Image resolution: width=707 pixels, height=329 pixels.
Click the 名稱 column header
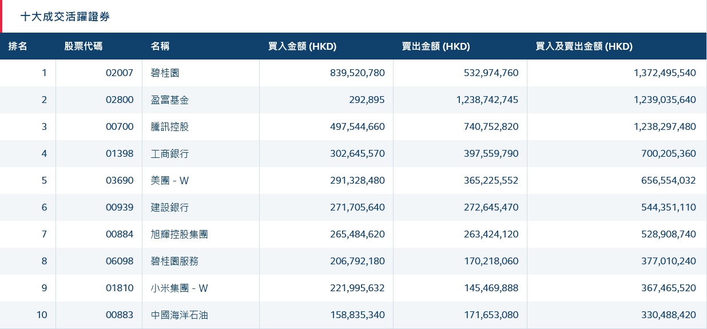click(160, 46)
